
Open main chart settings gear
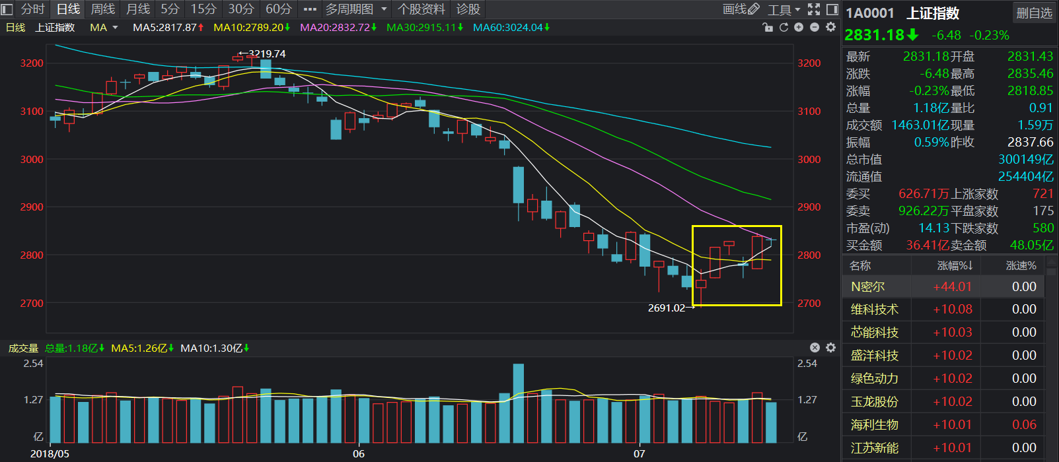point(830,27)
